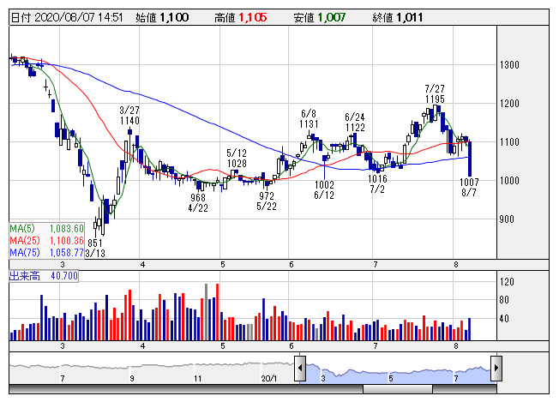Screen dimensions: 559x402
Task: Click the 出来高 40,700 volume label
Action: (44, 276)
